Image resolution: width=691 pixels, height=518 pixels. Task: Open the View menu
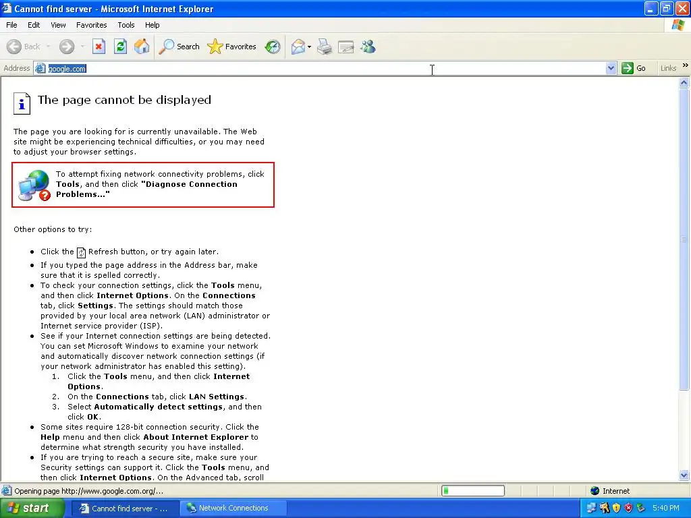[58, 25]
